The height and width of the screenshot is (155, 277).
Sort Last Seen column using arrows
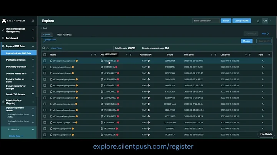246,54
